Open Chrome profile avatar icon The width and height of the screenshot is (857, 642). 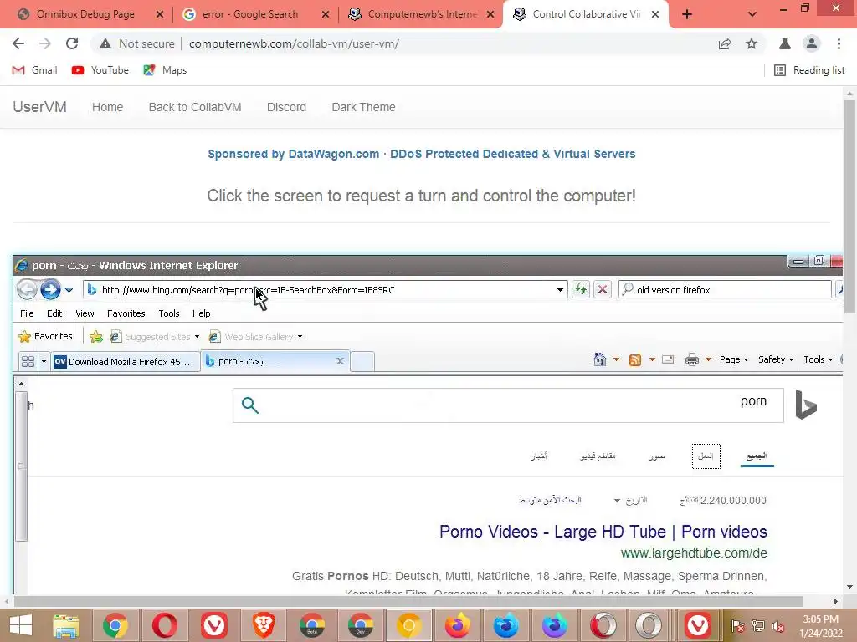click(x=812, y=43)
